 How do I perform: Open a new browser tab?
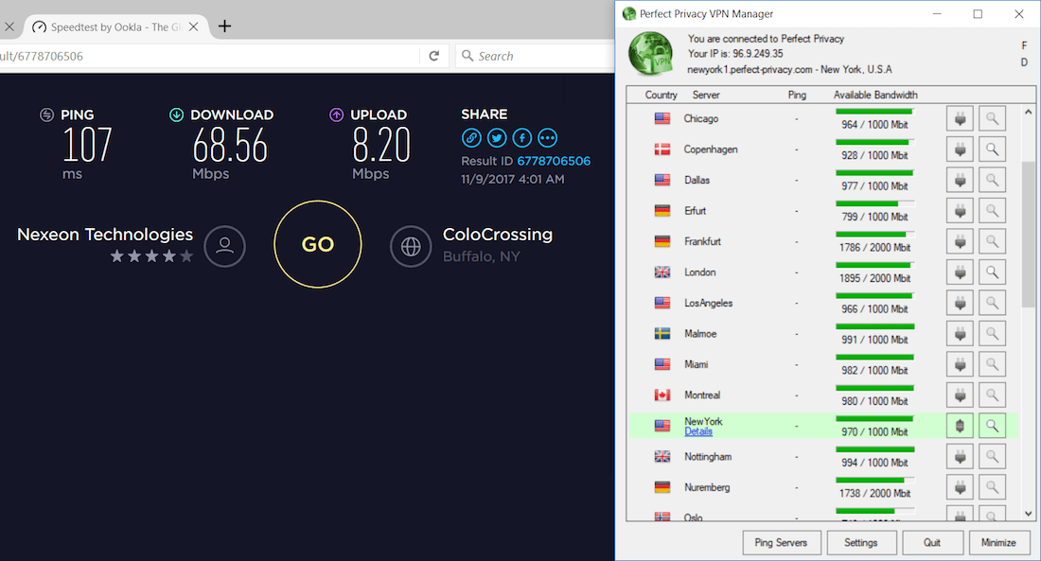click(224, 27)
